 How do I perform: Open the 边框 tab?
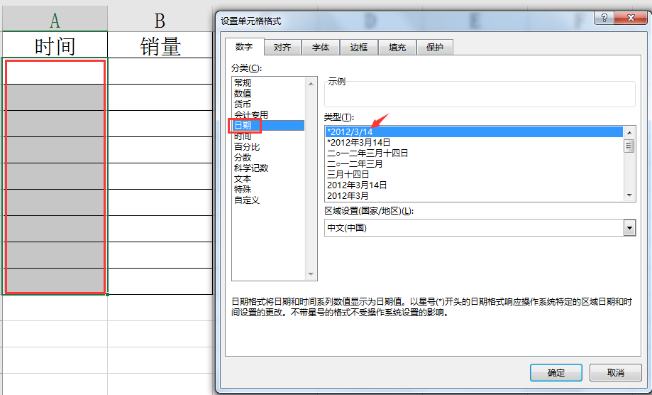(359, 48)
